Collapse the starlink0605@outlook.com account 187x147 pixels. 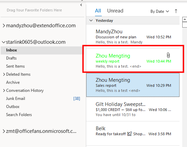pos(4,42)
